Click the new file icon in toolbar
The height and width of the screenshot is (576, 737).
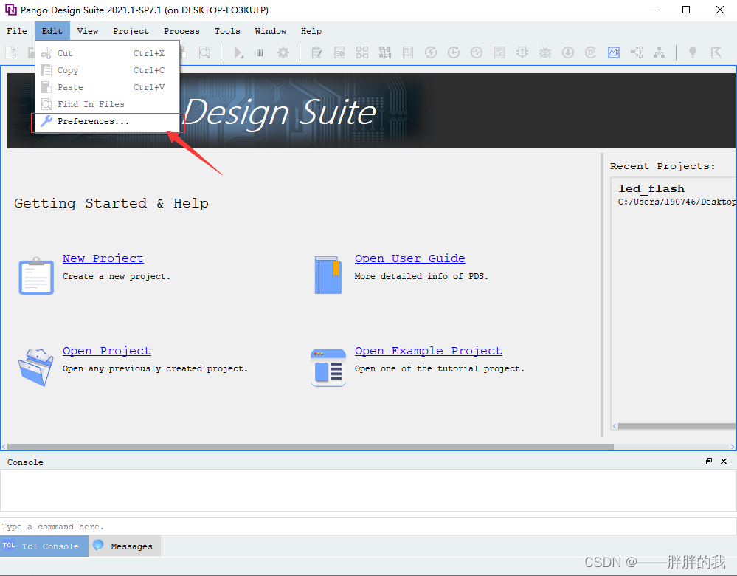(10, 52)
